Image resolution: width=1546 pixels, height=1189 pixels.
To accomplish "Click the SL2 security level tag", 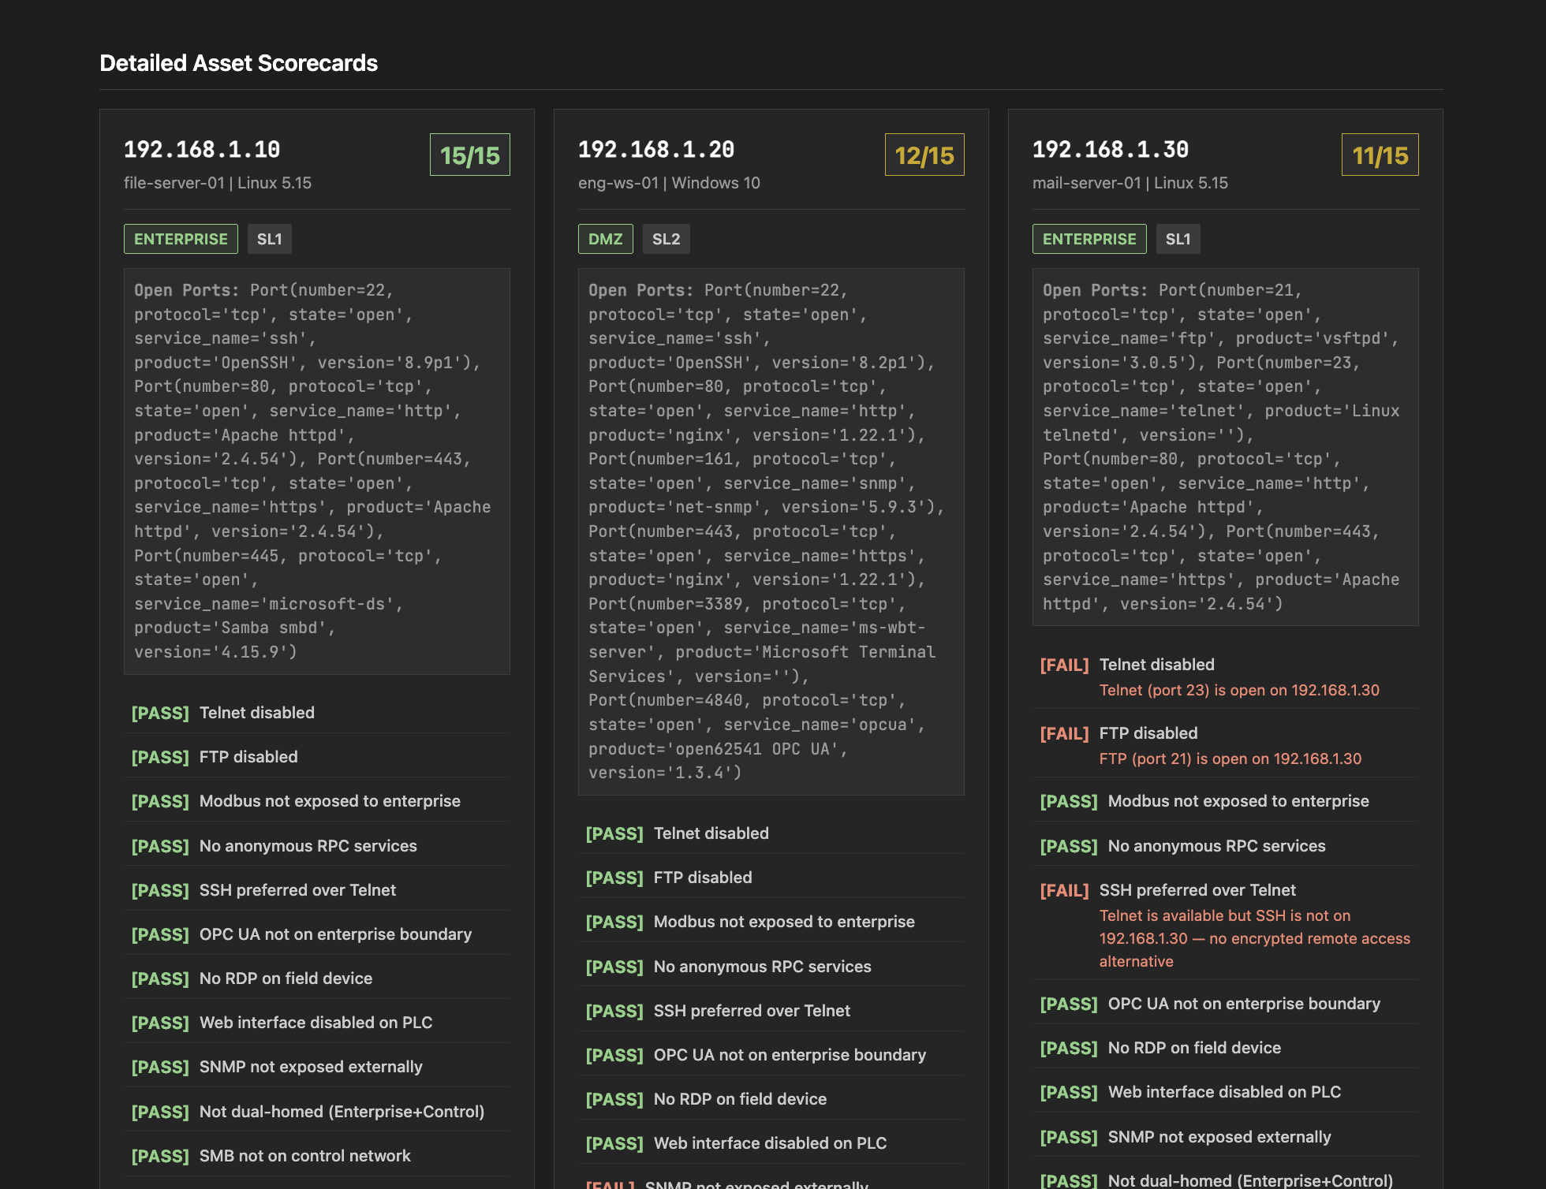I will click(x=667, y=239).
